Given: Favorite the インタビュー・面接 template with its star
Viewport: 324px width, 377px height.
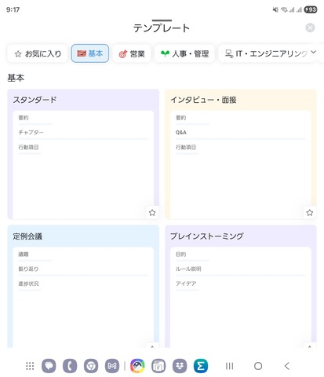Looking at the screenshot, I should click(x=310, y=212).
